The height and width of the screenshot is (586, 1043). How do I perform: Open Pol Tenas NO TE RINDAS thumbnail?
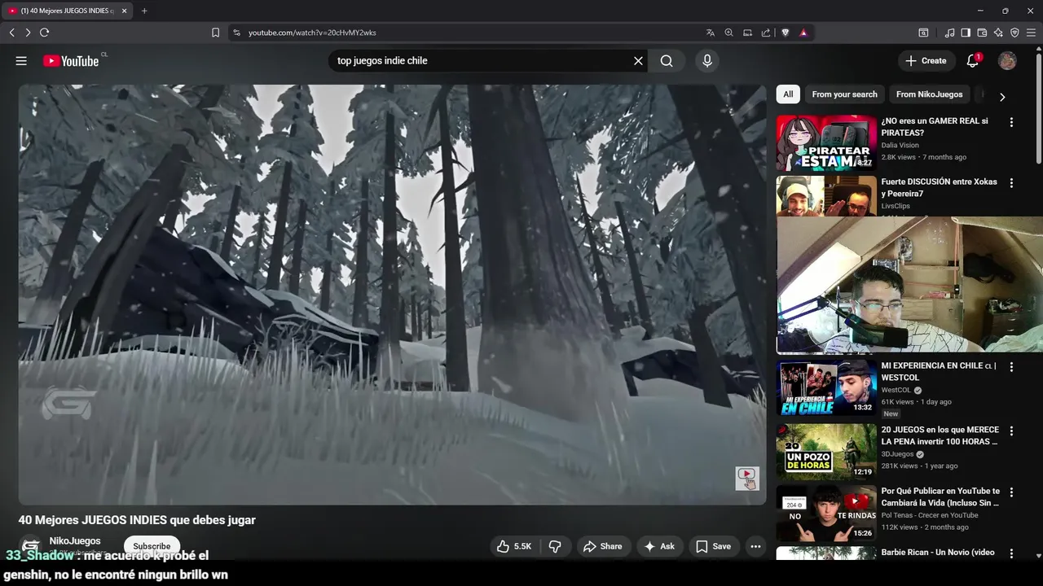[x=825, y=514]
